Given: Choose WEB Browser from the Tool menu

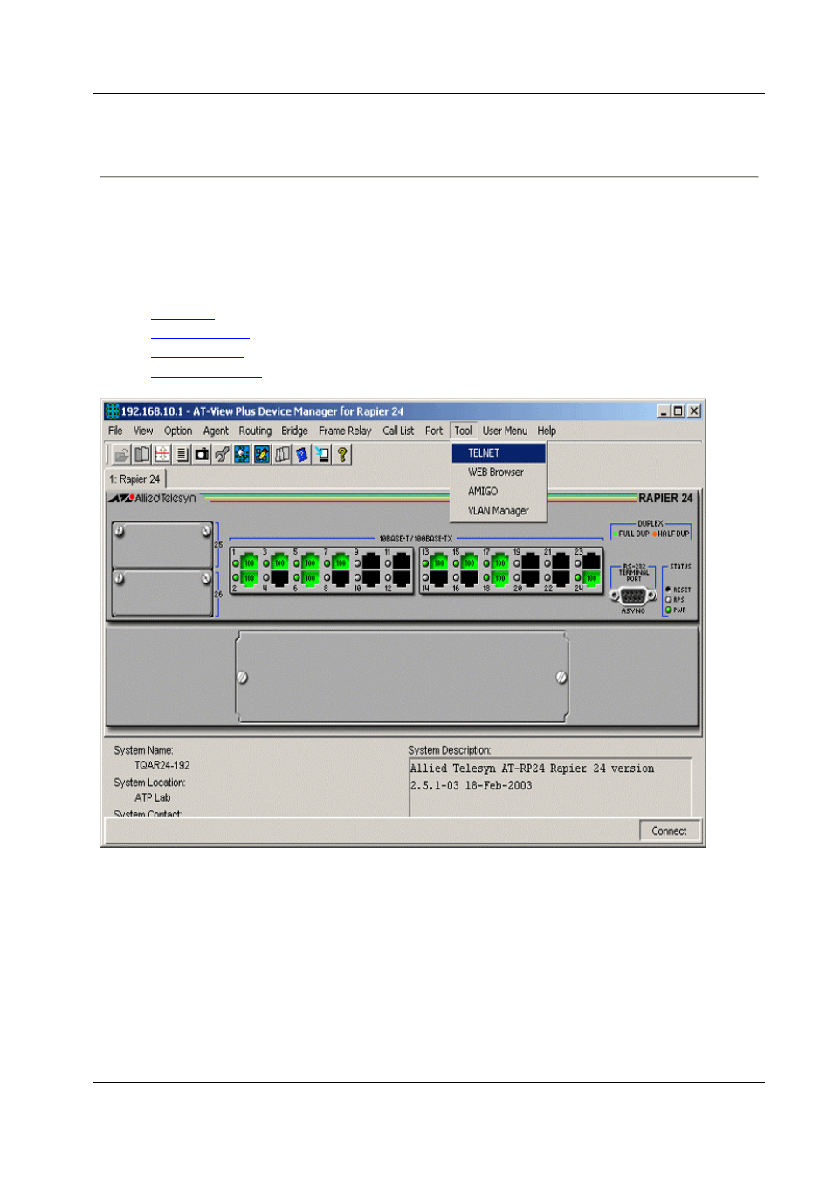Looking at the screenshot, I should click(x=499, y=472).
